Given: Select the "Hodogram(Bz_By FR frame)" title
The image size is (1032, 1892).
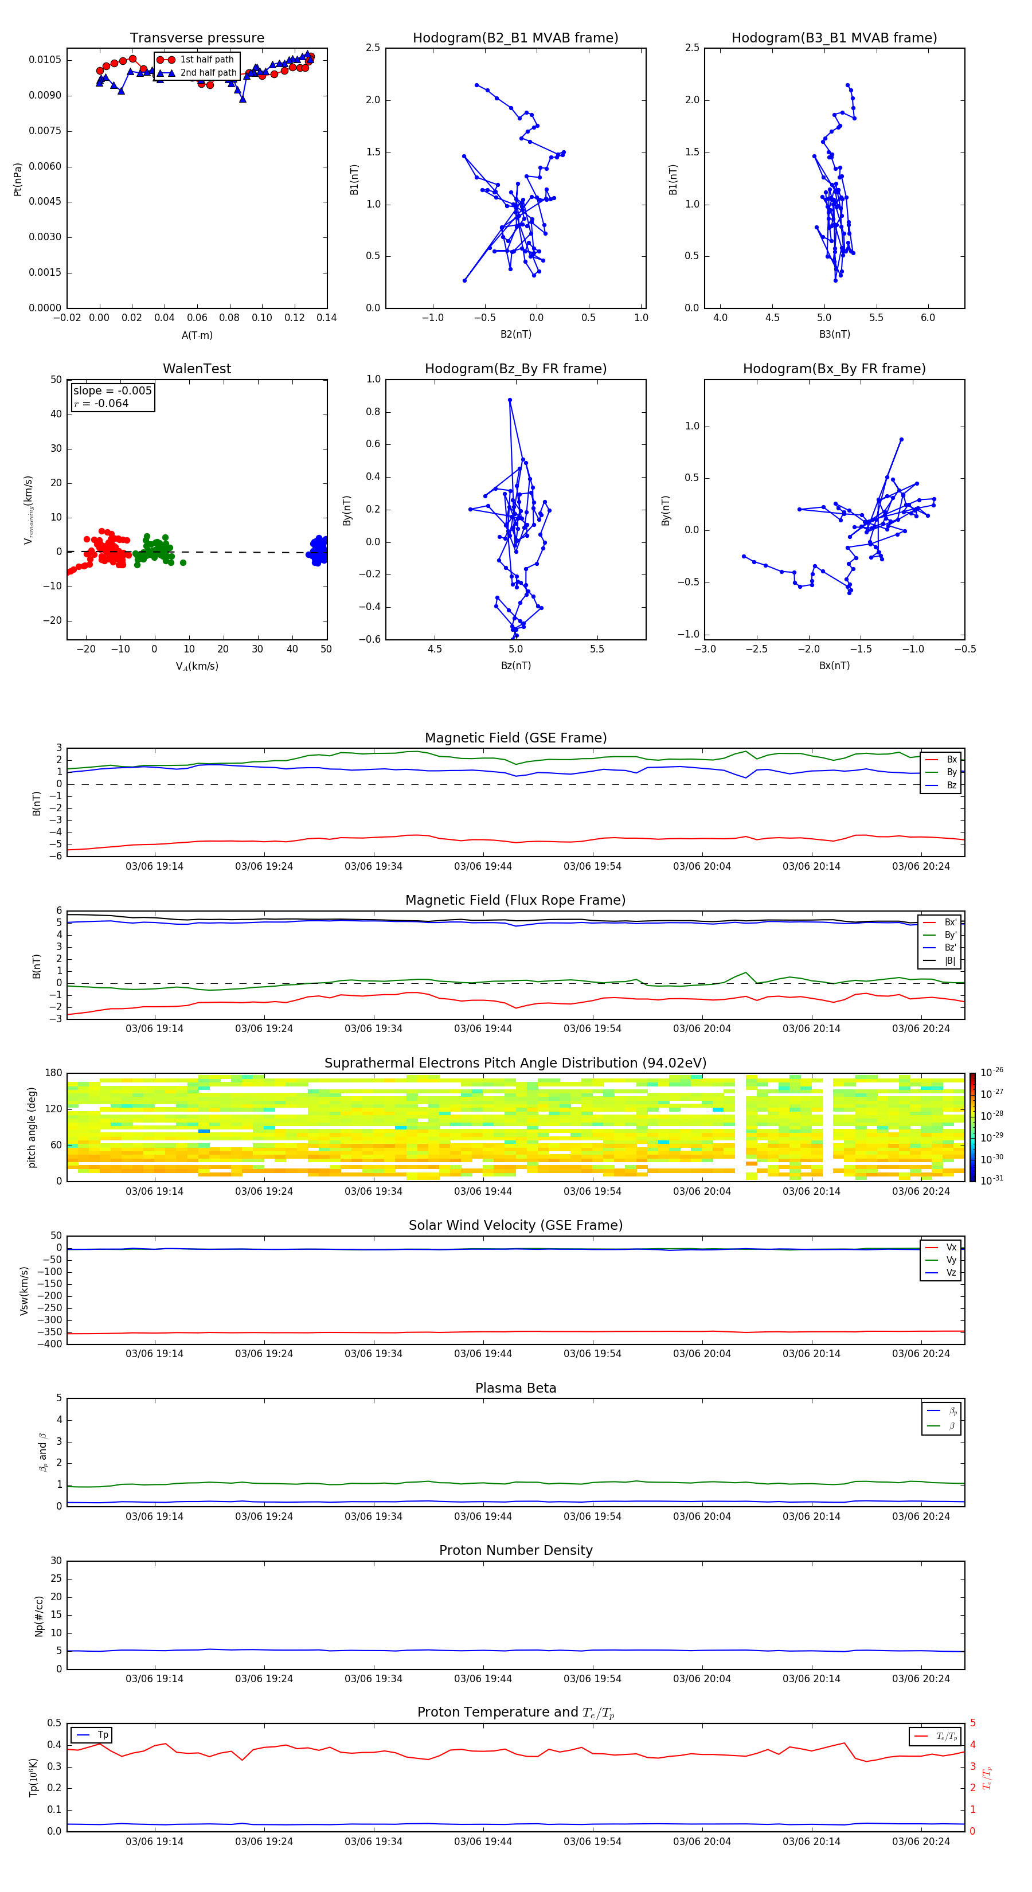Looking at the screenshot, I should (x=515, y=369).
